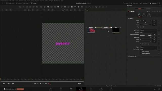162x91 pixels.
Task: Add a Background node from toolbar
Action: (x=20, y=7)
